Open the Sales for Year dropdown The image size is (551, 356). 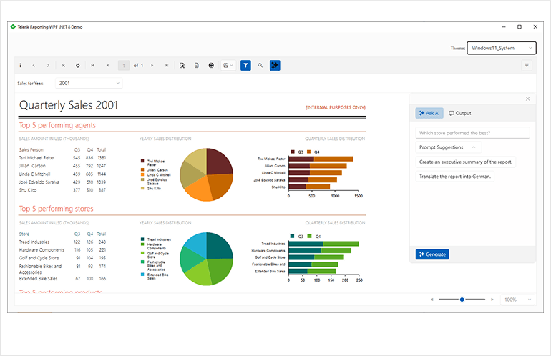tap(89, 83)
